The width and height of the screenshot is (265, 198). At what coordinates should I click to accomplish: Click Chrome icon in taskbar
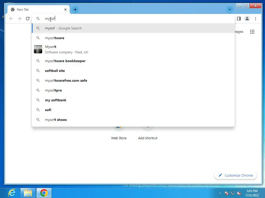[44, 193]
